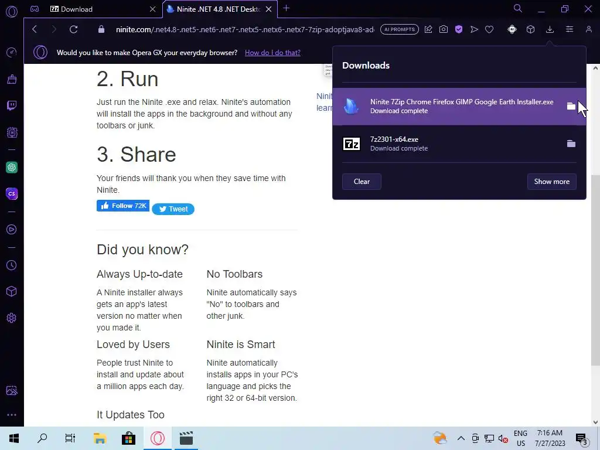Reload the Ninite page
600x450 pixels.
(73, 29)
